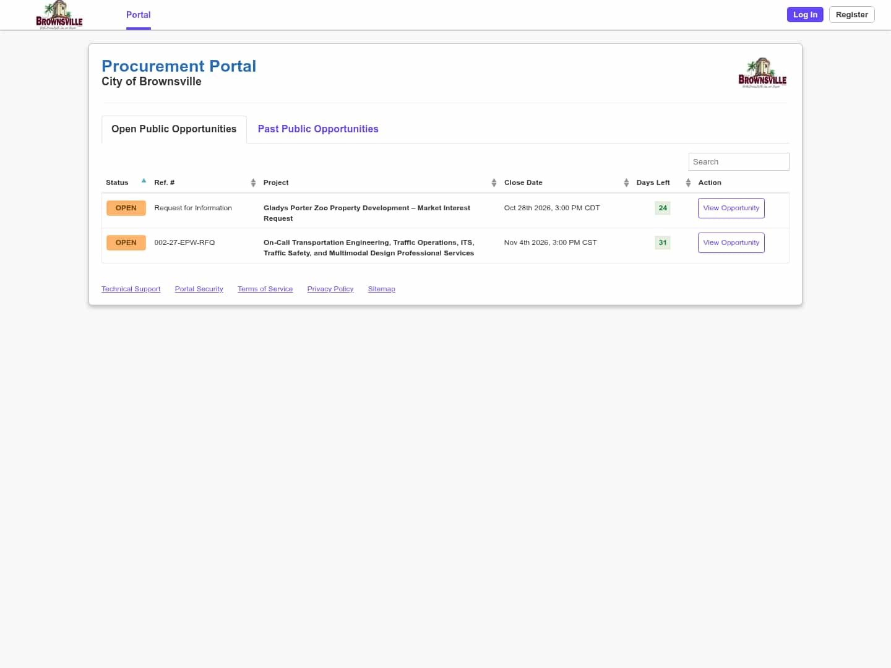This screenshot has height=668, width=891.
Task: Open the Sitemap footer link
Action: coord(381,289)
